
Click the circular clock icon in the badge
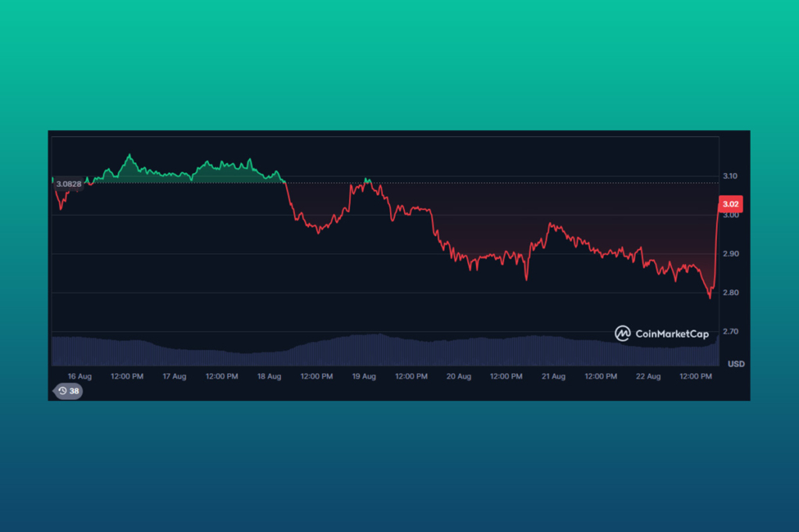pos(61,391)
